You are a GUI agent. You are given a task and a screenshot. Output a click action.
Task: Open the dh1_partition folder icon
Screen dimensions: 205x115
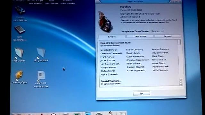[x=41, y=52]
